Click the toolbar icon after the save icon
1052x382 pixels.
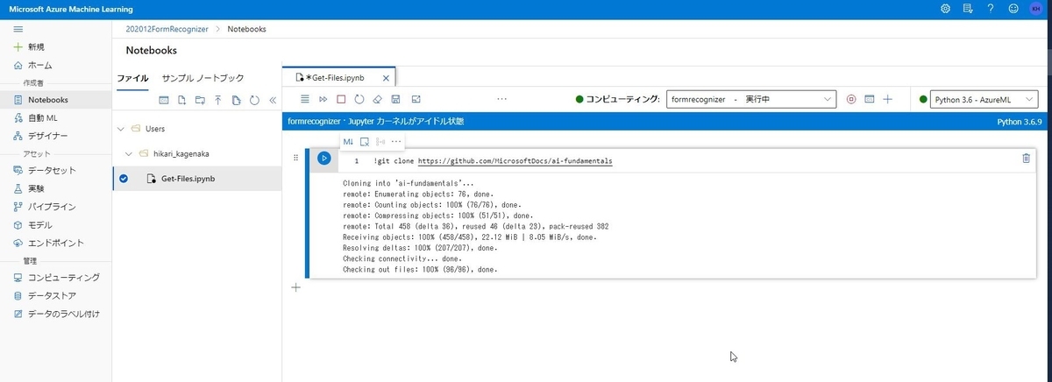[416, 99]
